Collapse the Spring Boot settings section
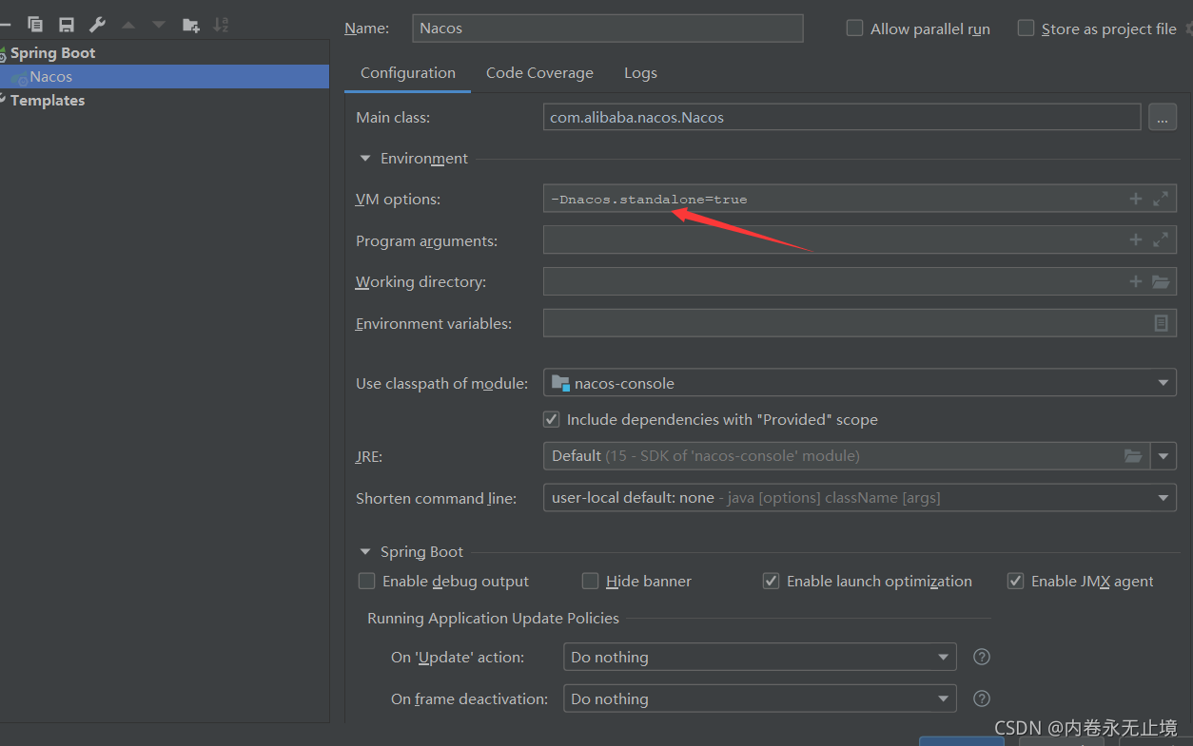 click(x=365, y=551)
